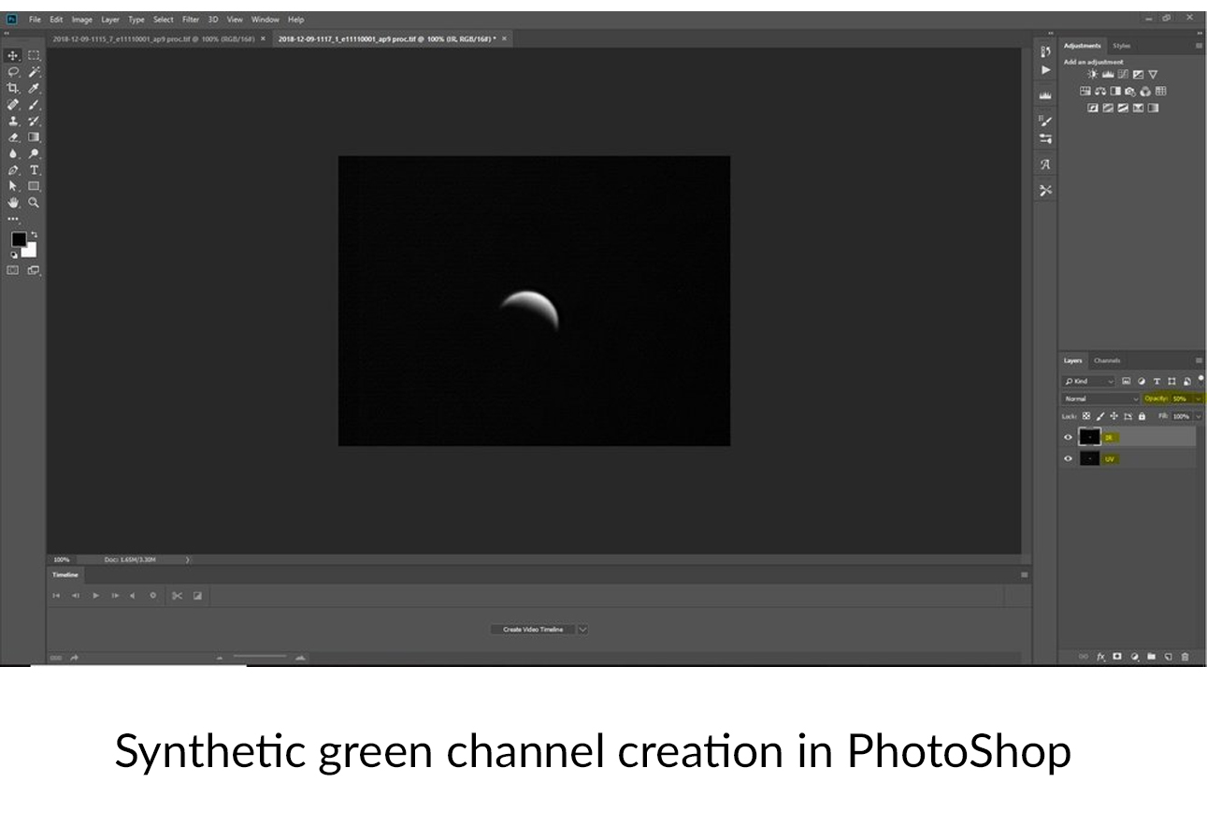
Task: Open the Filter menu
Action: [x=191, y=19]
